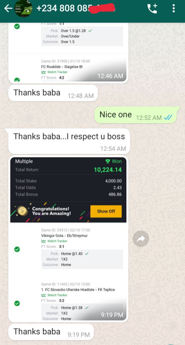The height and width of the screenshot is (345, 185).
Task: Tap the trophy Won icon on slip
Action: coord(108,161)
